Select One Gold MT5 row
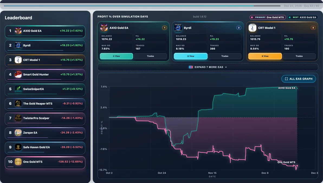The image size is (323, 183). point(45,162)
